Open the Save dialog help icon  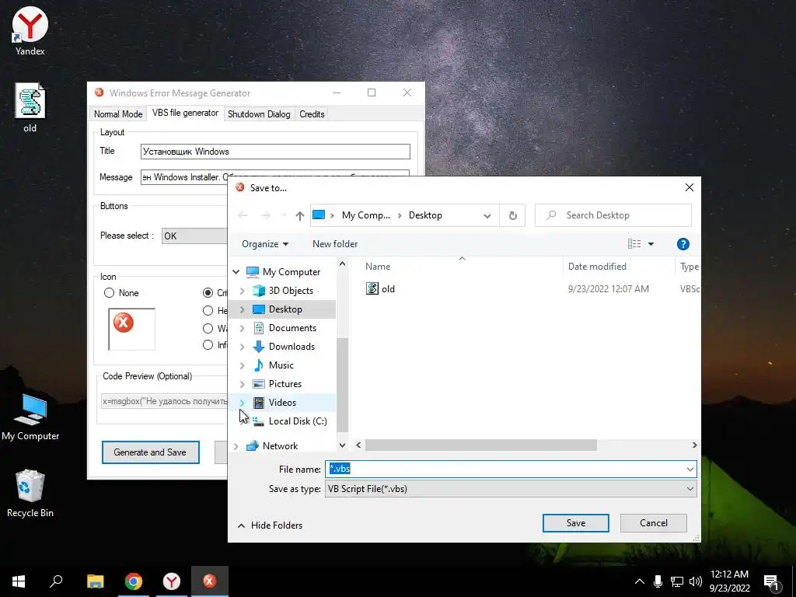[683, 244]
